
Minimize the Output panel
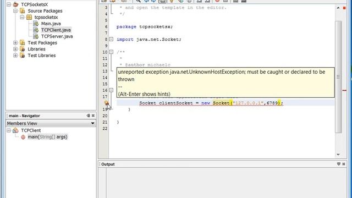[339, 164]
